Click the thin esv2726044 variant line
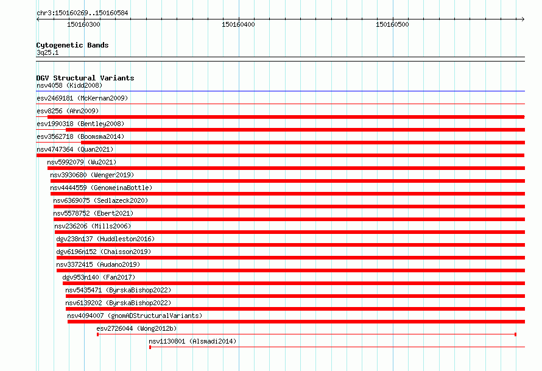 pyautogui.click(x=306, y=334)
